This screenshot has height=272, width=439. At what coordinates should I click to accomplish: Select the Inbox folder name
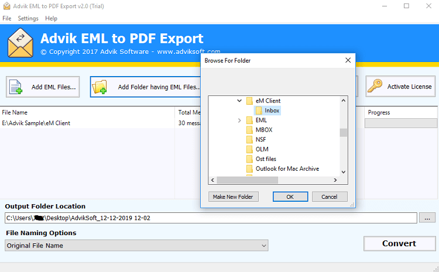[x=272, y=111]
